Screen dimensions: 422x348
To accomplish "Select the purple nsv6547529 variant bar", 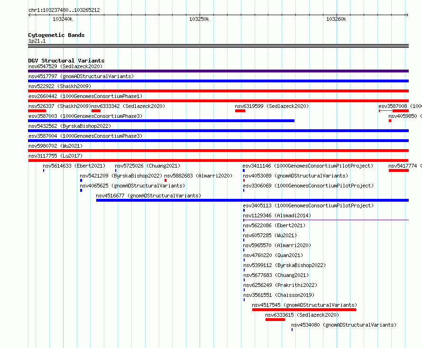I will tap(218, 71).
